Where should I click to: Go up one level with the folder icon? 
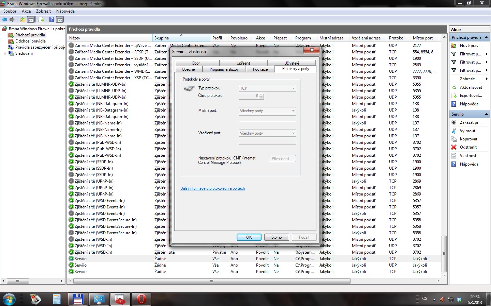23,19
